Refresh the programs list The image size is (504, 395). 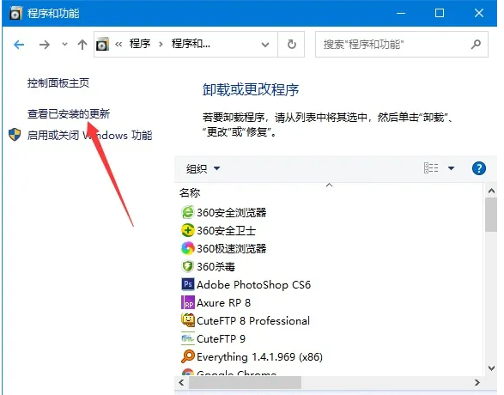pos(292,44)
